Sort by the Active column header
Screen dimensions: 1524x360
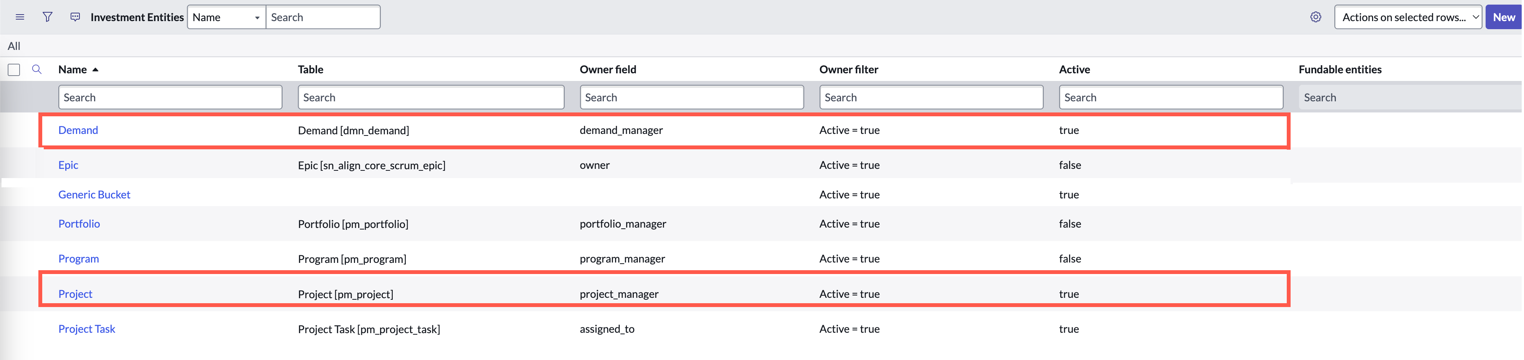pos(1074,70)
